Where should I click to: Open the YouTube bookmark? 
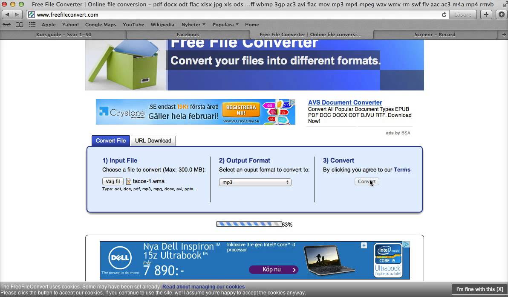point(133,25)
